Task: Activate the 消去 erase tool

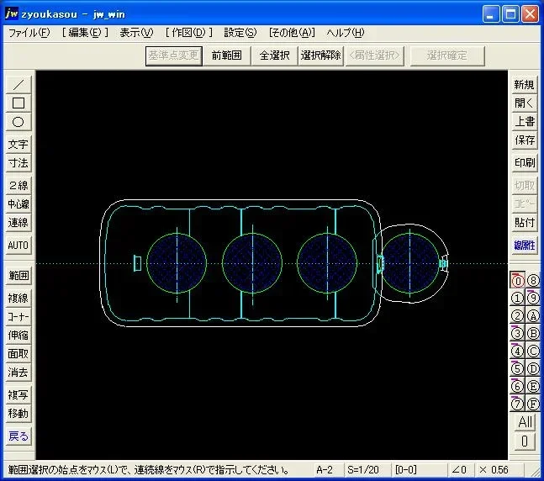Action: click(18, 373)
